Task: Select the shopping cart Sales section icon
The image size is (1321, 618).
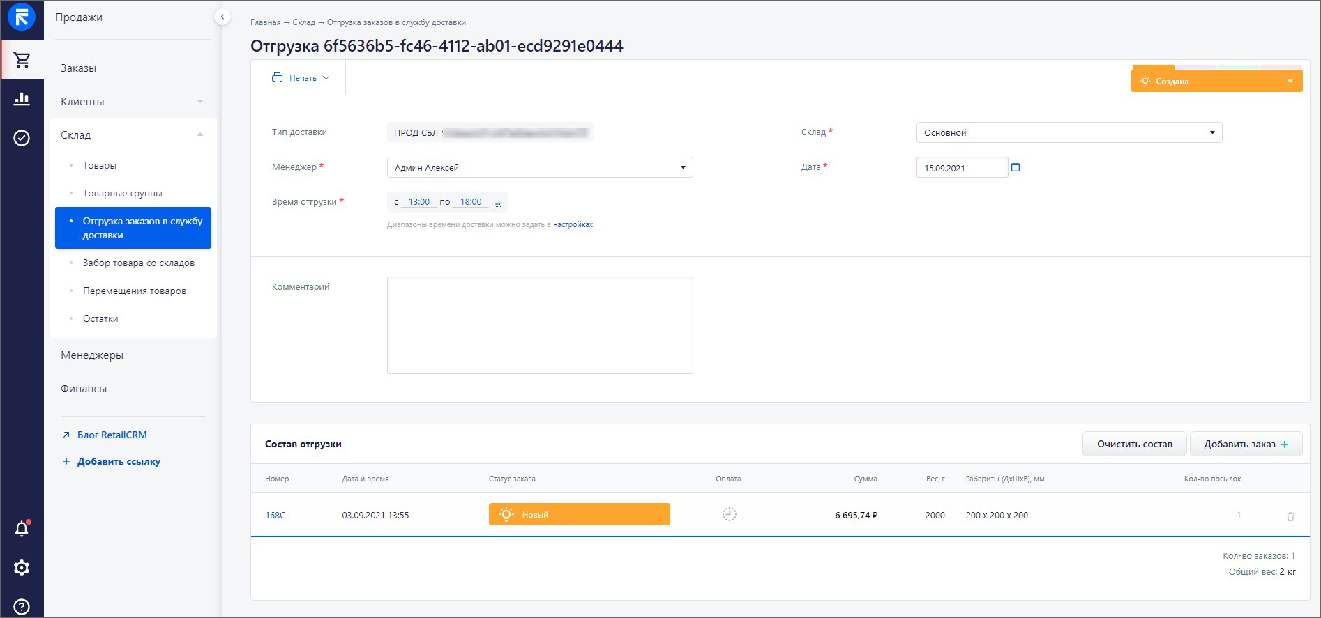Action: 22,60
